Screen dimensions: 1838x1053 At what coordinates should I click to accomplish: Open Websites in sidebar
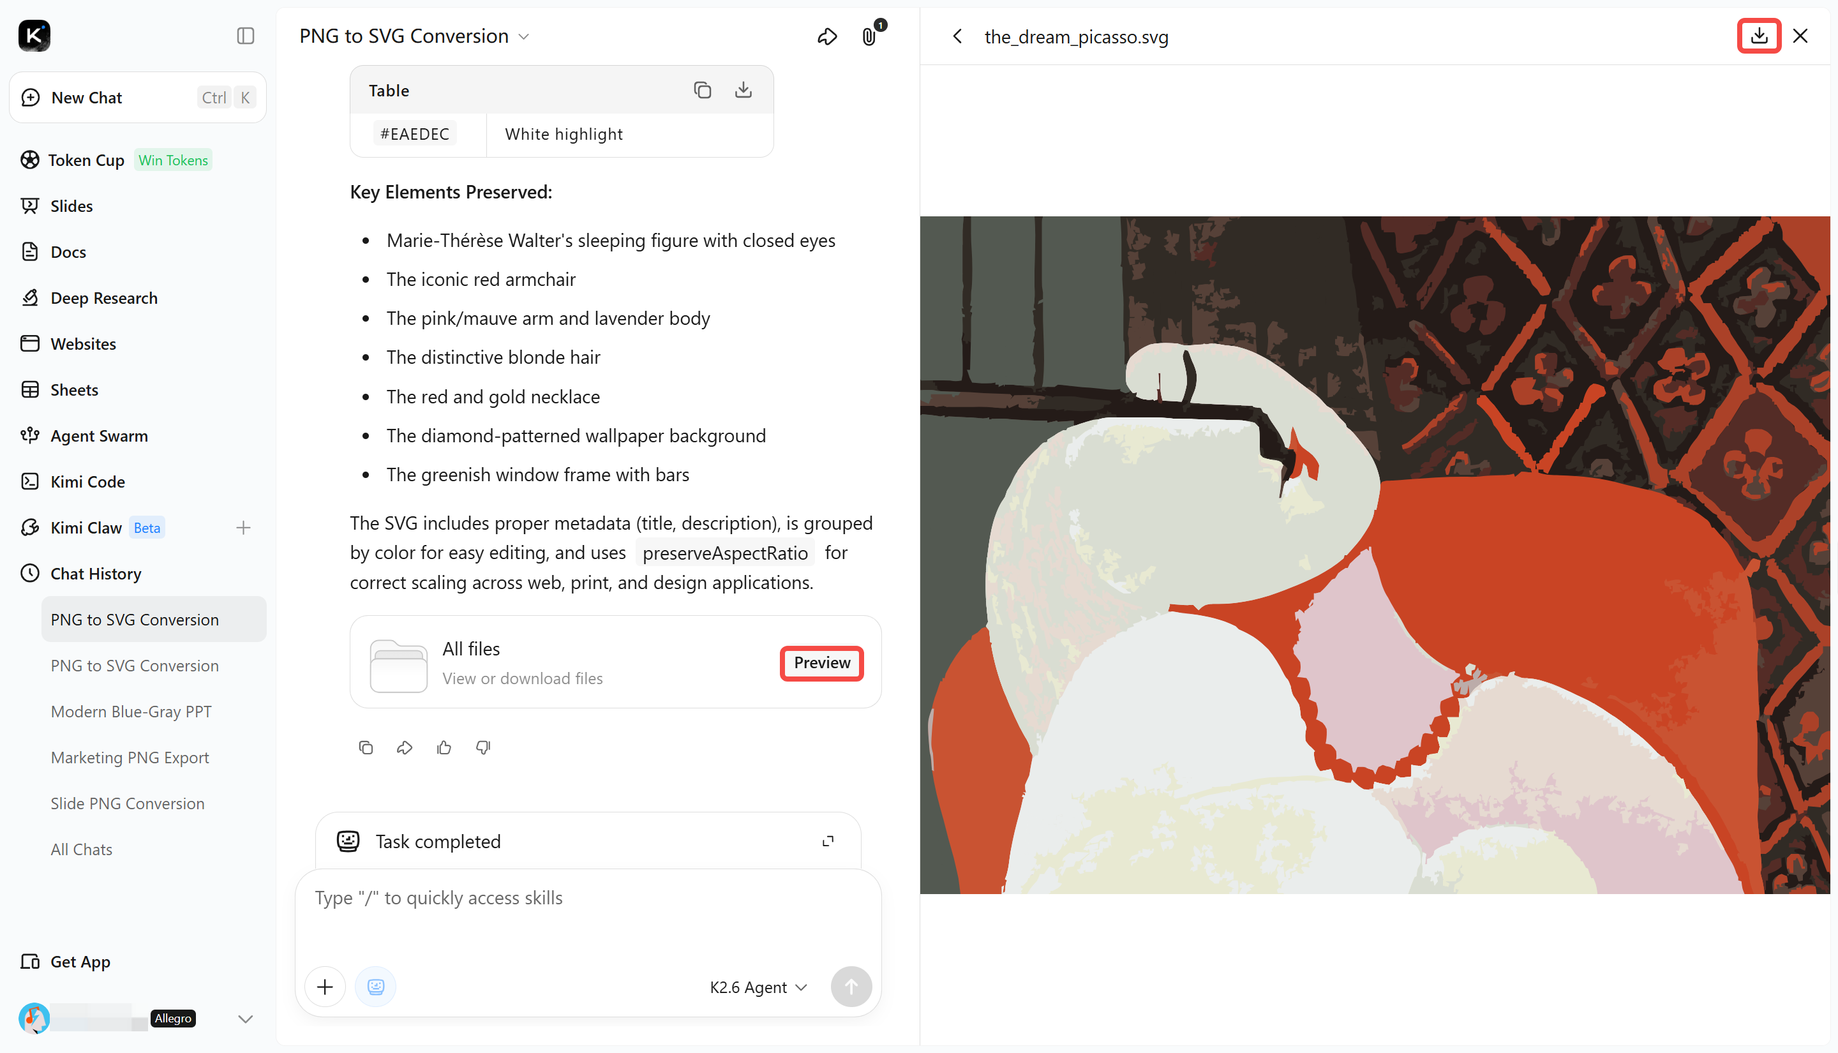pos(83,343)
